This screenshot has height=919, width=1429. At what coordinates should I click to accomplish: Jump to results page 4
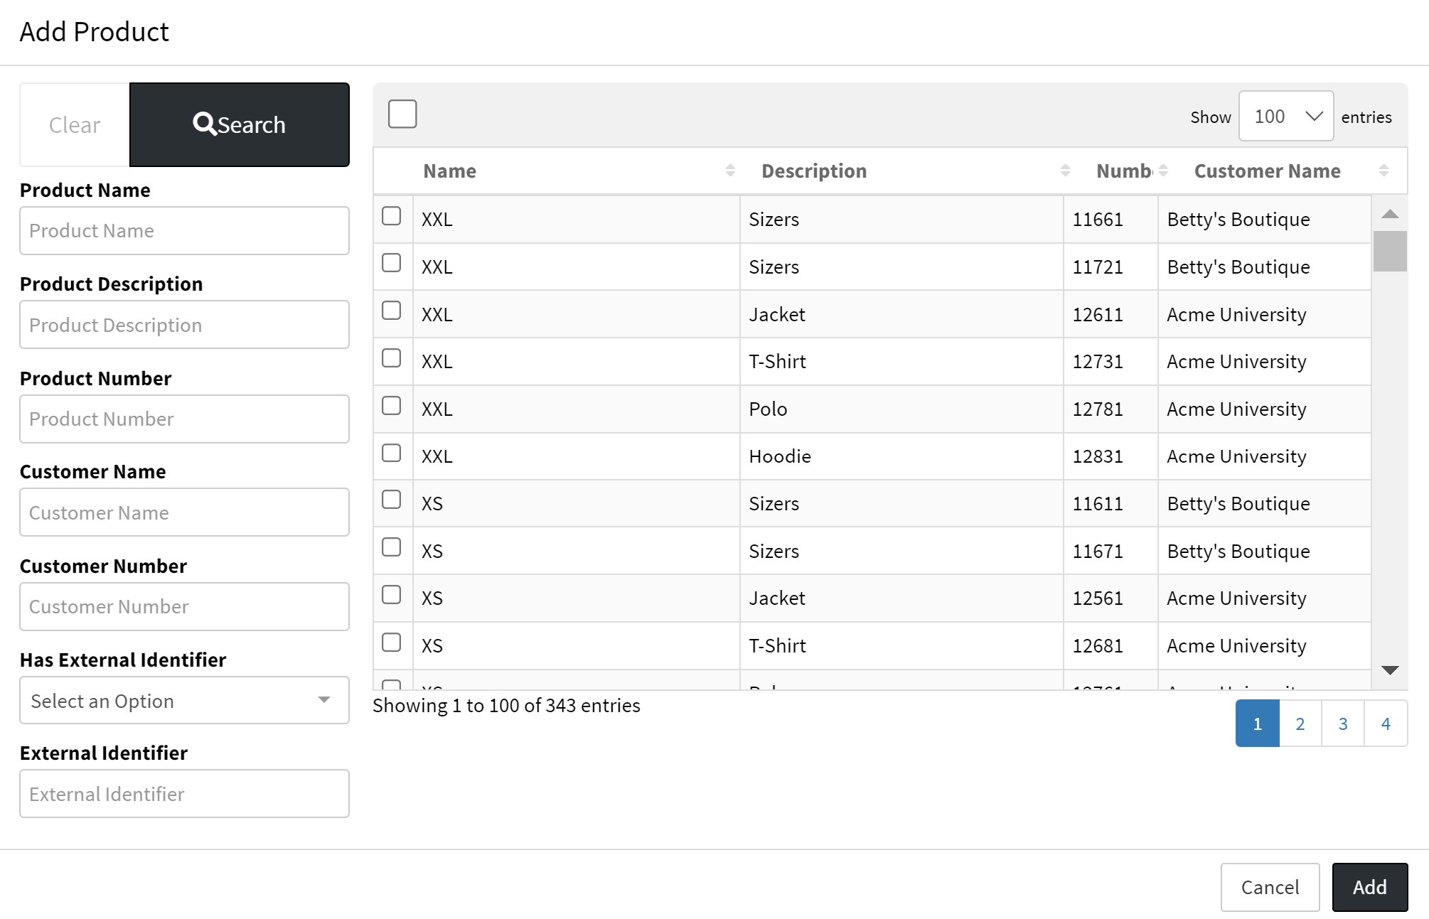tap(1385, 724)
